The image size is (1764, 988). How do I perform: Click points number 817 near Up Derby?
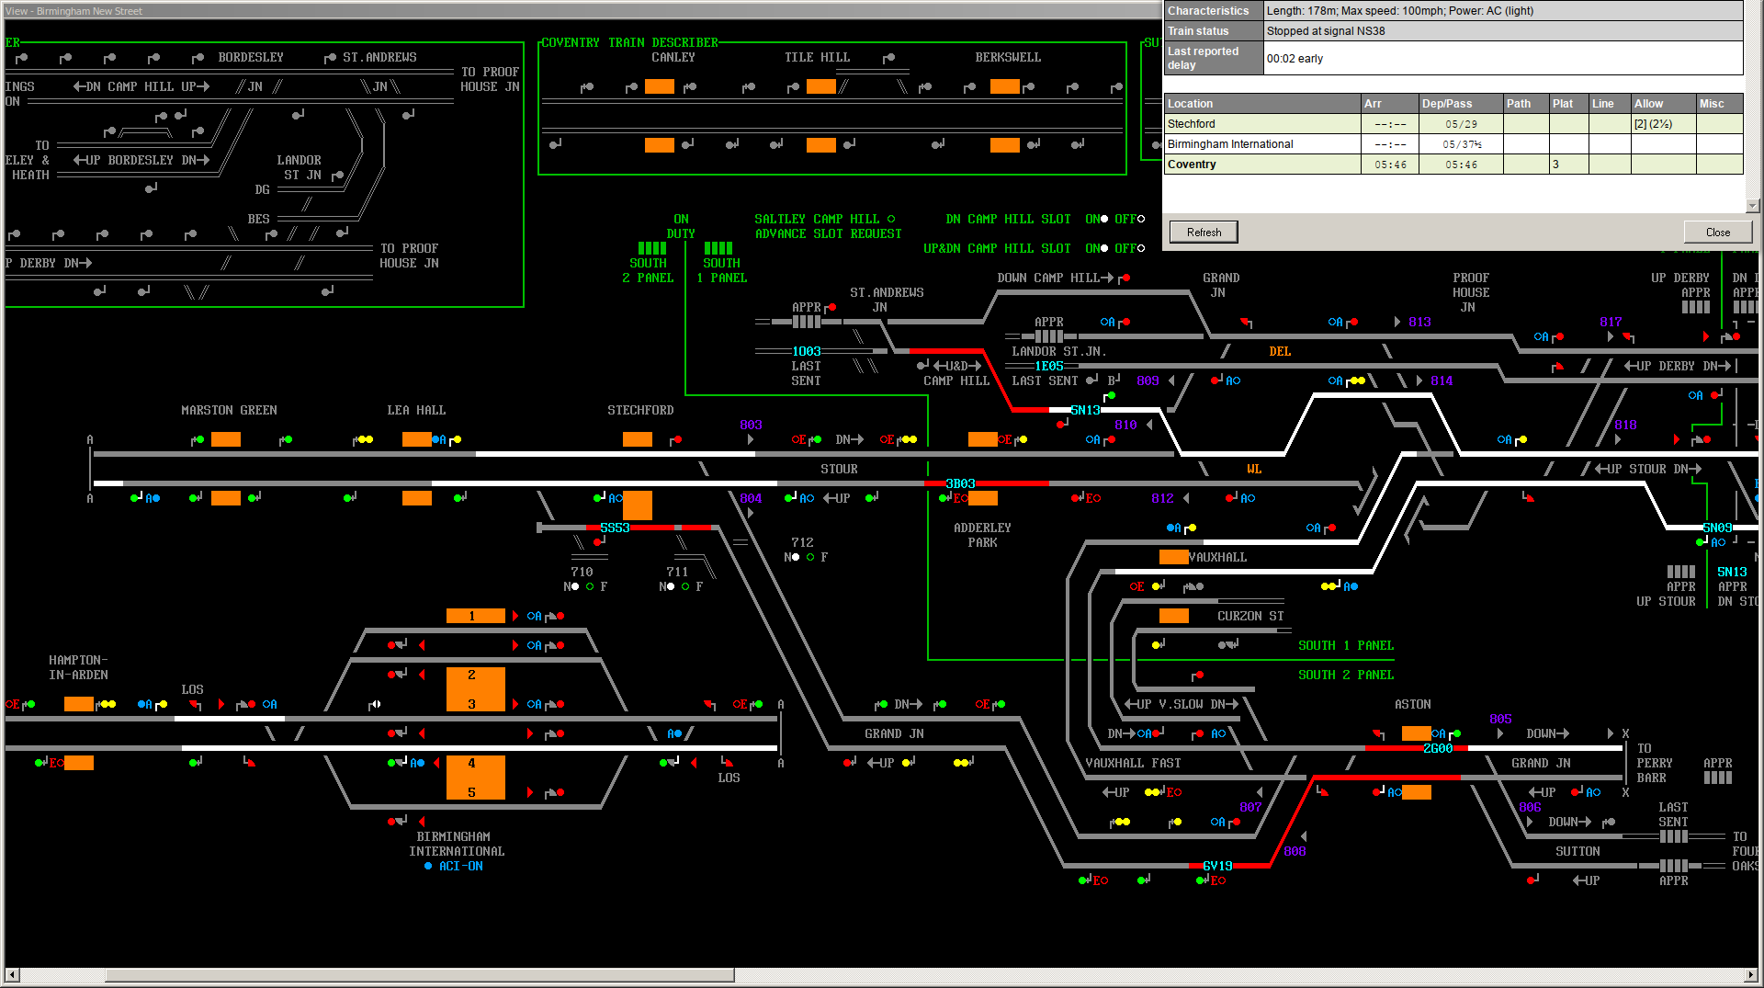click(1611, 322)
